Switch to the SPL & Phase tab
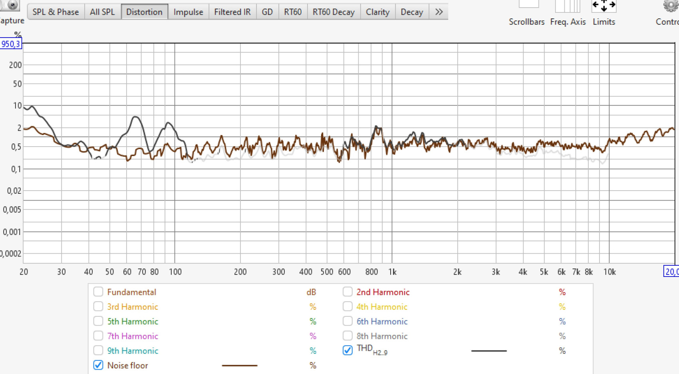Viewport: 679px width, 374px height. (56, 12)
